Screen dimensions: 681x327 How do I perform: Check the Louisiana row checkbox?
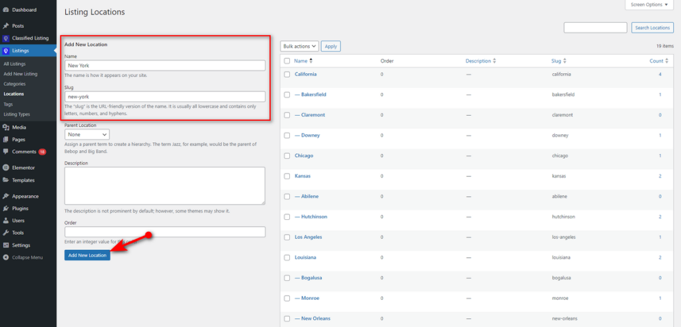tap(287, 257)
